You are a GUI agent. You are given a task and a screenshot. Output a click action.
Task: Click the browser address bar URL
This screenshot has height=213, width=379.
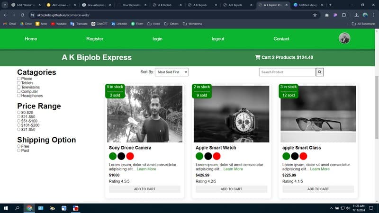[x=63, y=15]
